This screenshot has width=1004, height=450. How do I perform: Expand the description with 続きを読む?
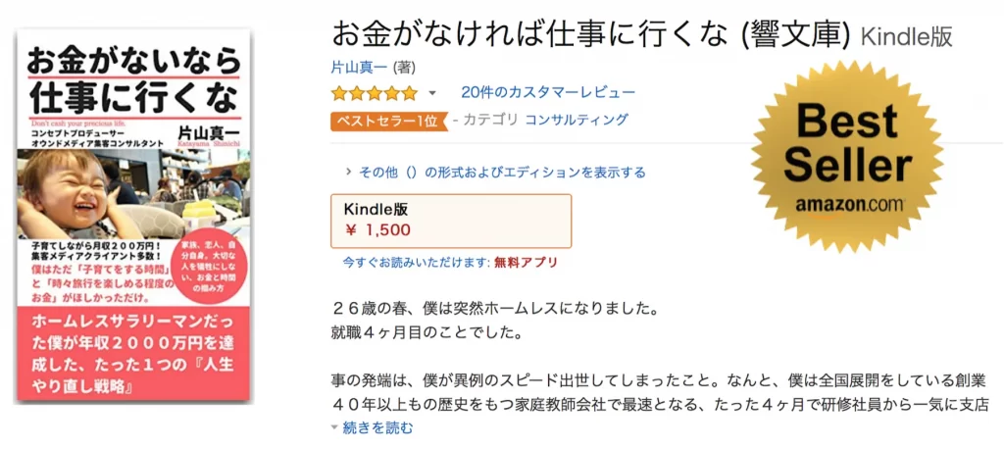click(377, 427)
